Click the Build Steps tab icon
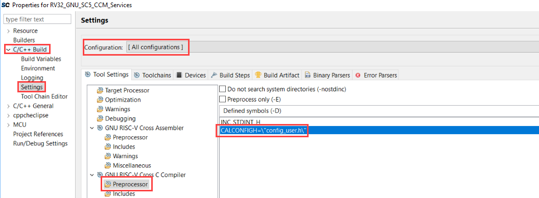The width and height of the screenshot is (539, 198). click(x=214, y=75)
